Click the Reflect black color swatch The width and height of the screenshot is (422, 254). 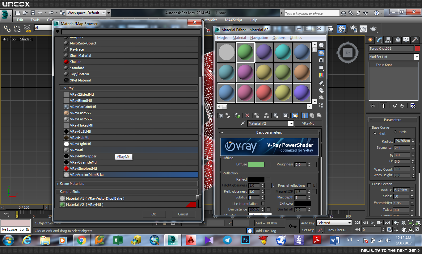click(256, 179)
